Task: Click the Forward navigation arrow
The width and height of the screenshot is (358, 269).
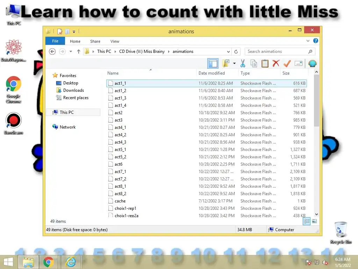Action: (62, 51)
